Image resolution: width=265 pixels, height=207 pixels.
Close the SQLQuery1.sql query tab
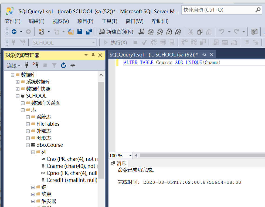(x=212, y=55)
